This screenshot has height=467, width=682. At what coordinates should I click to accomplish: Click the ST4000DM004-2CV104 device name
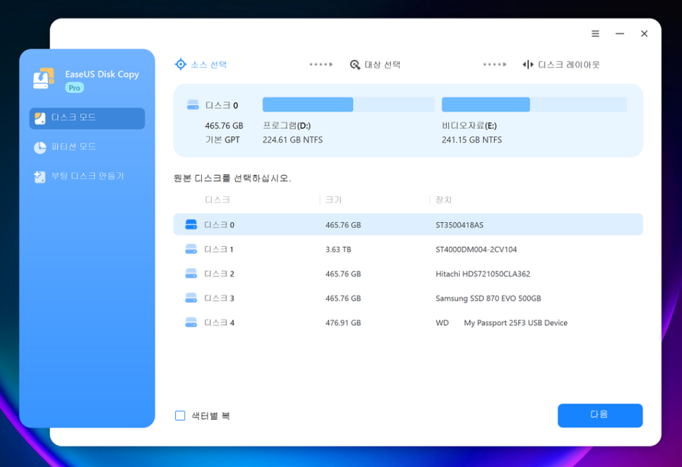click(477, 249)
